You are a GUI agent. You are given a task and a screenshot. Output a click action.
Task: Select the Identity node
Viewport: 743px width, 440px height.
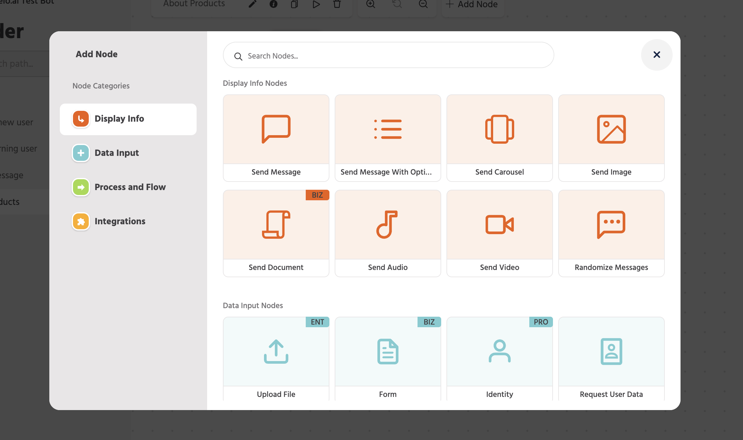click(499, 359)
